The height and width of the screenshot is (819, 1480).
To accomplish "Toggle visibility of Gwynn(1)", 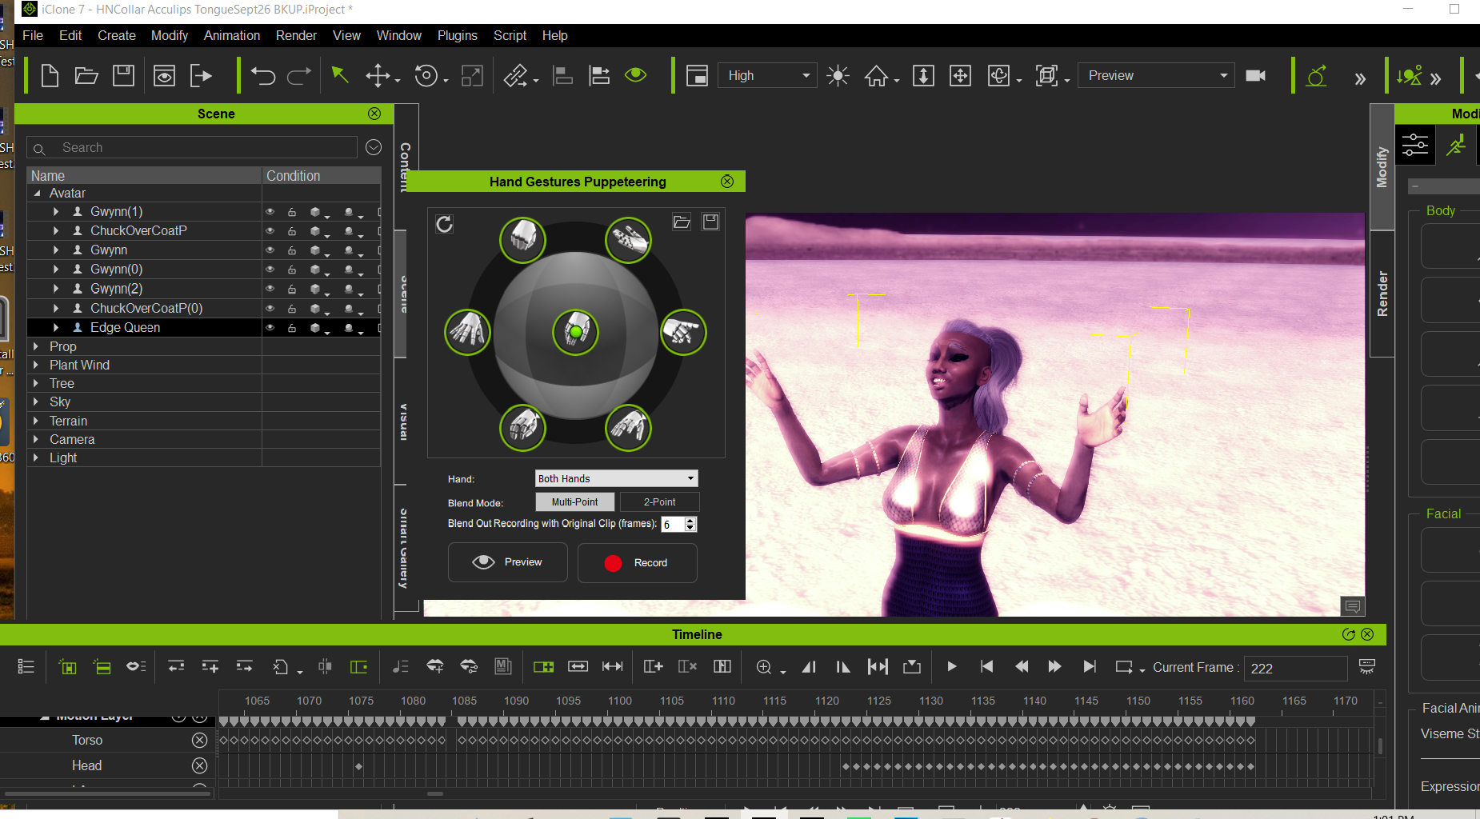I will point(270,212).
